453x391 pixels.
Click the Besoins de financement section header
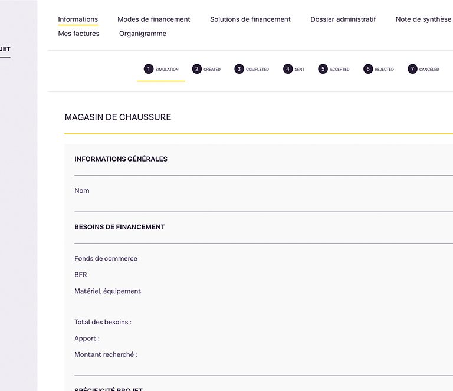tap(120, 227)
